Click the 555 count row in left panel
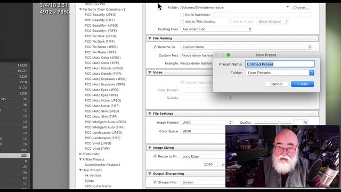The image size is (341, 192). coord(24,150)
